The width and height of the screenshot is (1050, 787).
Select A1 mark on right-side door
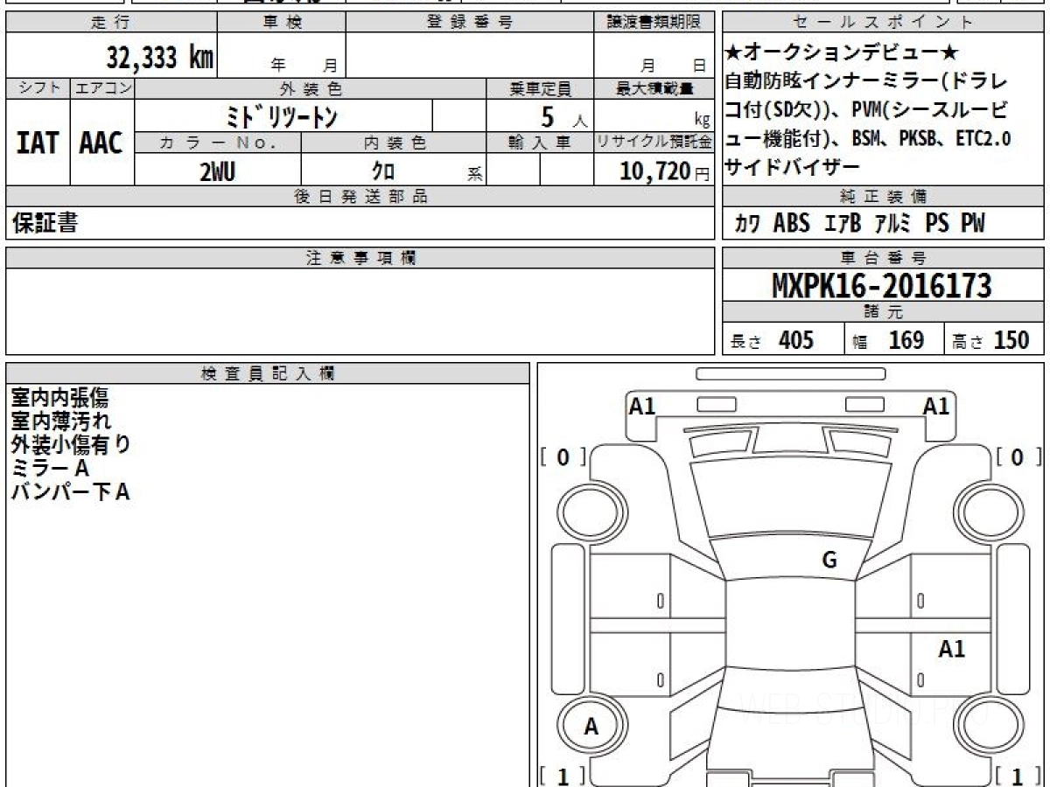951,649
